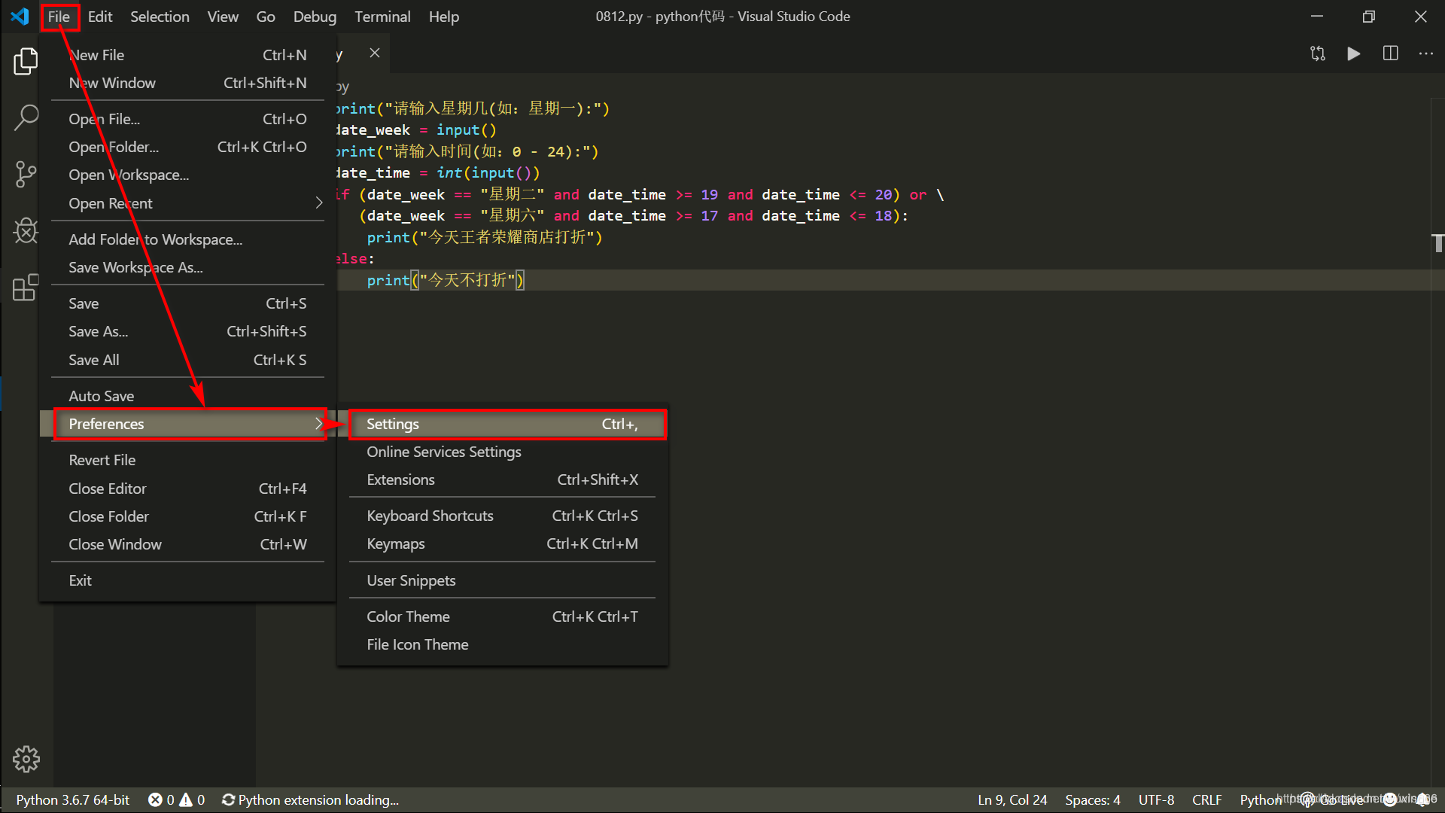Open changes compare icon in editor toolbar
Viewport: 1445px width, 813px height.
1317,53
